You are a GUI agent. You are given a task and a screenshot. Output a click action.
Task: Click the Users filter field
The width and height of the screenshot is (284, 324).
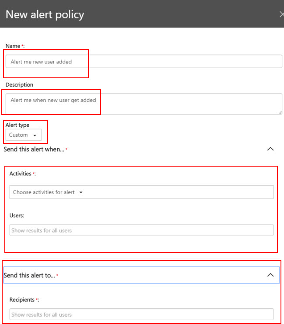point(141,230)
